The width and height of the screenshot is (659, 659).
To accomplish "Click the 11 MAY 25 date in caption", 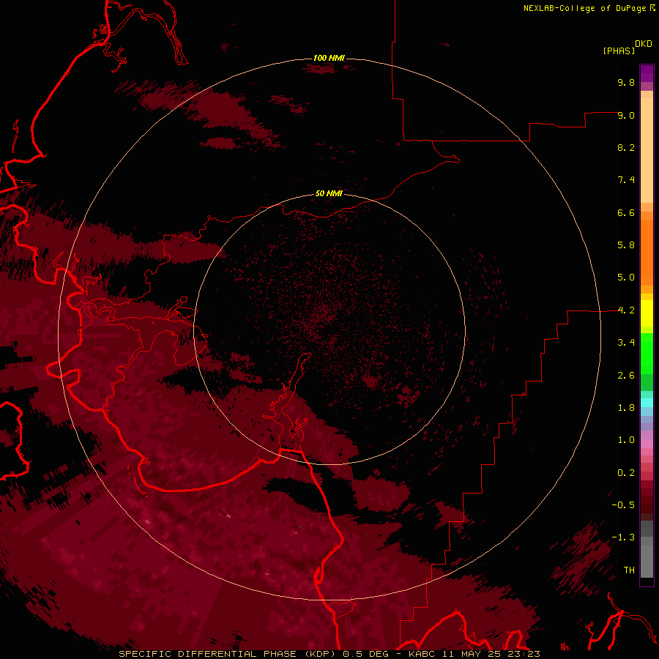I will (x=473, y=654).
